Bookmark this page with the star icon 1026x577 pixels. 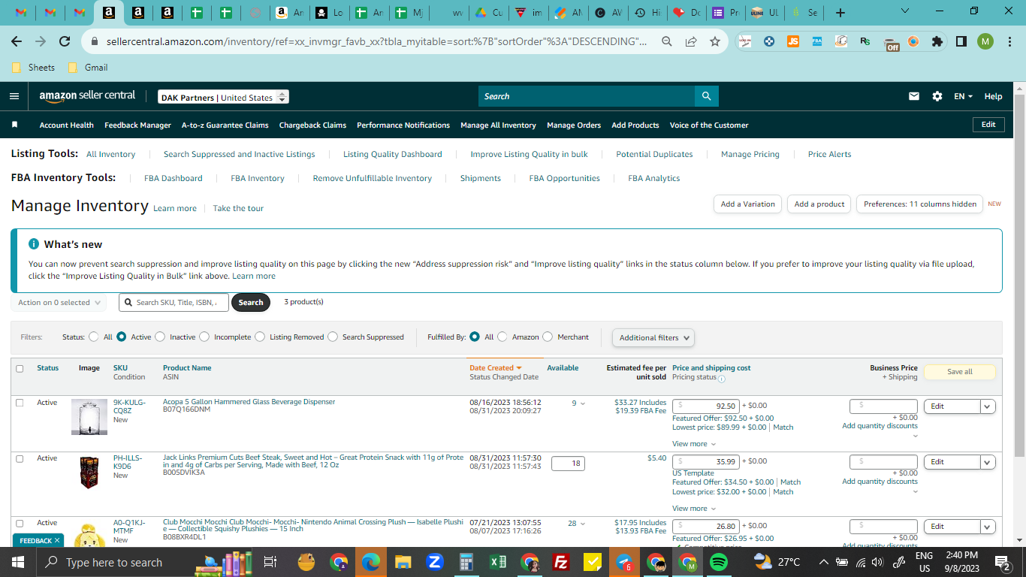[x=714, y=42]
